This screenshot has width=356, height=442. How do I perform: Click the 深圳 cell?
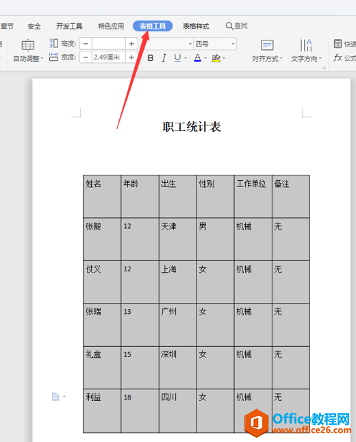click(177, 367)
